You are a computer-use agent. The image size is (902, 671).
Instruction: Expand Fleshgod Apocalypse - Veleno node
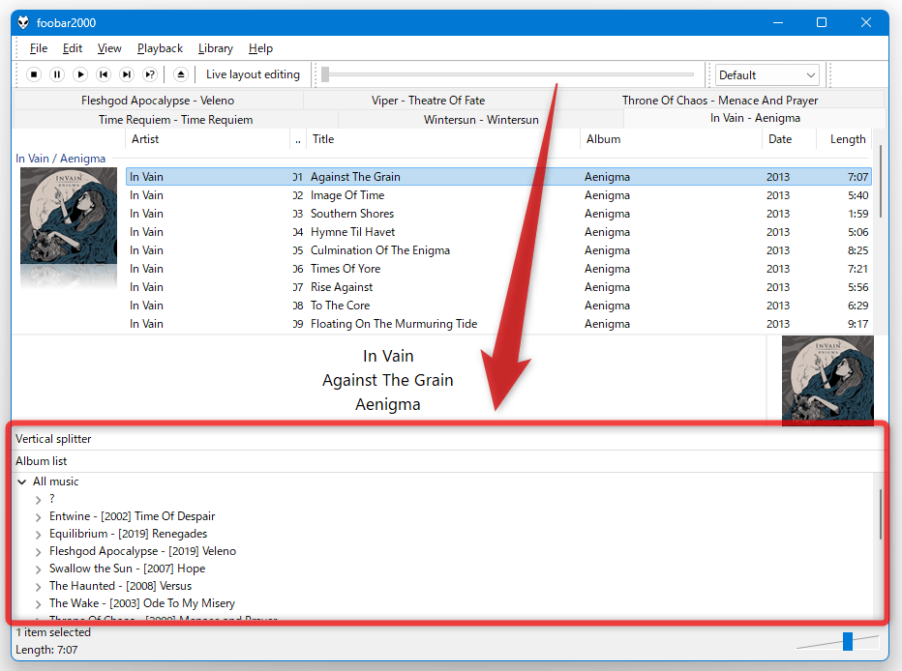coord(38,552)
